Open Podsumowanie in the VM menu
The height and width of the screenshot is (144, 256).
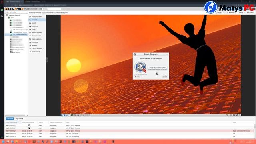pyautogui.click(x=37, y=17)
